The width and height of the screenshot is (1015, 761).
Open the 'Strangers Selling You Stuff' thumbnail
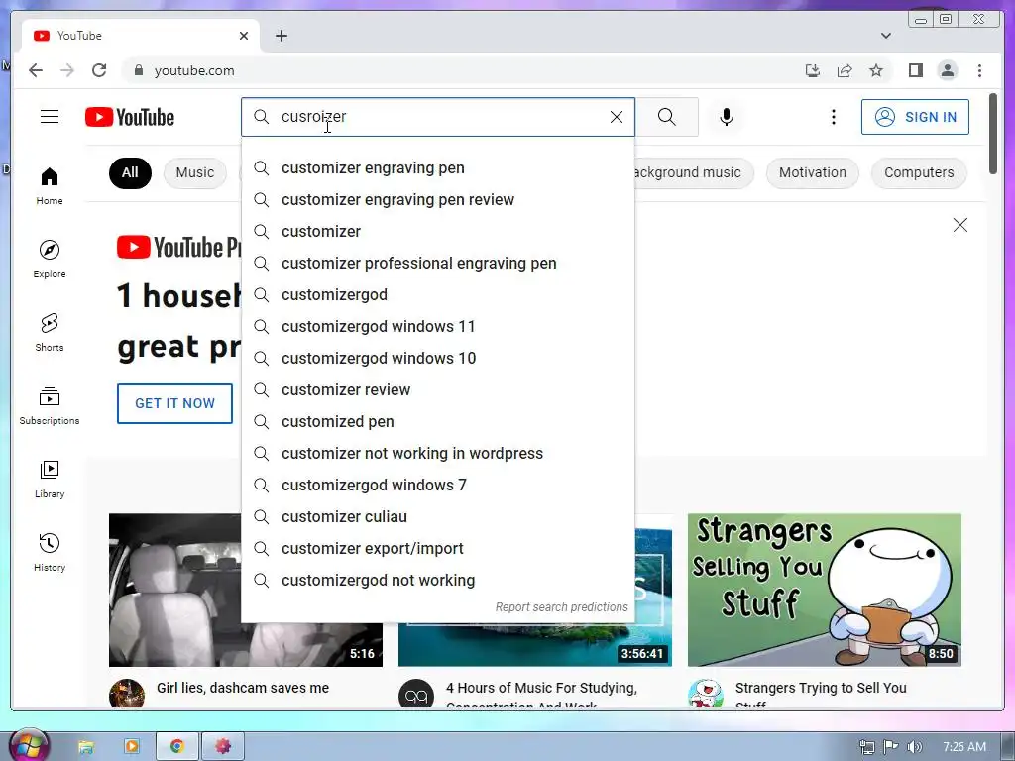tap(824, 590)
